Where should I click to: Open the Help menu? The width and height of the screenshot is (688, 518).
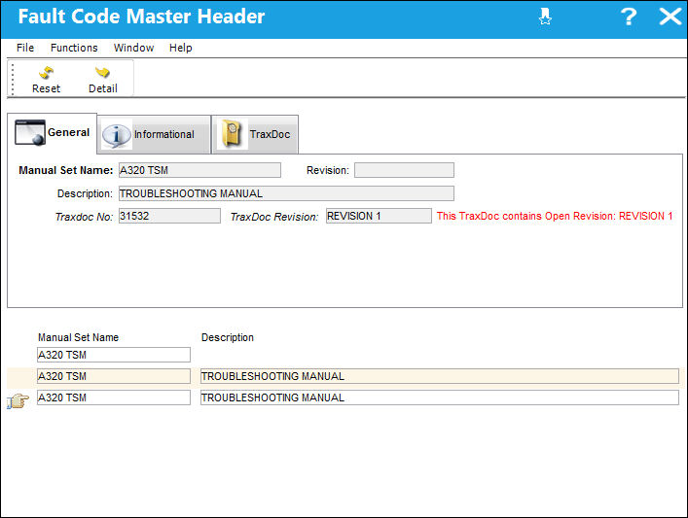181,48
